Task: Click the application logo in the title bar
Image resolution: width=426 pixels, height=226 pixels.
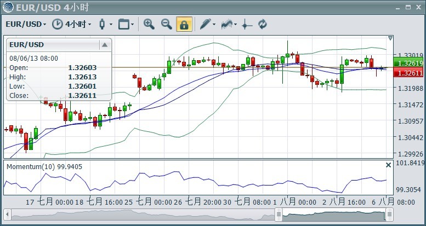Action: point(8,7)
